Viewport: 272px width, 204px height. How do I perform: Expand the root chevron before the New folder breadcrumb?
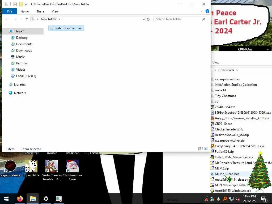pos(38,19)
